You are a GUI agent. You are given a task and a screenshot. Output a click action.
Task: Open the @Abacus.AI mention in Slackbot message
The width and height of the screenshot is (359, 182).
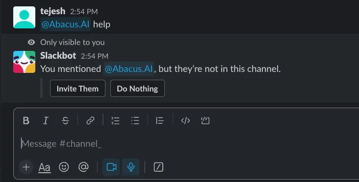click(x=128, y=68)
